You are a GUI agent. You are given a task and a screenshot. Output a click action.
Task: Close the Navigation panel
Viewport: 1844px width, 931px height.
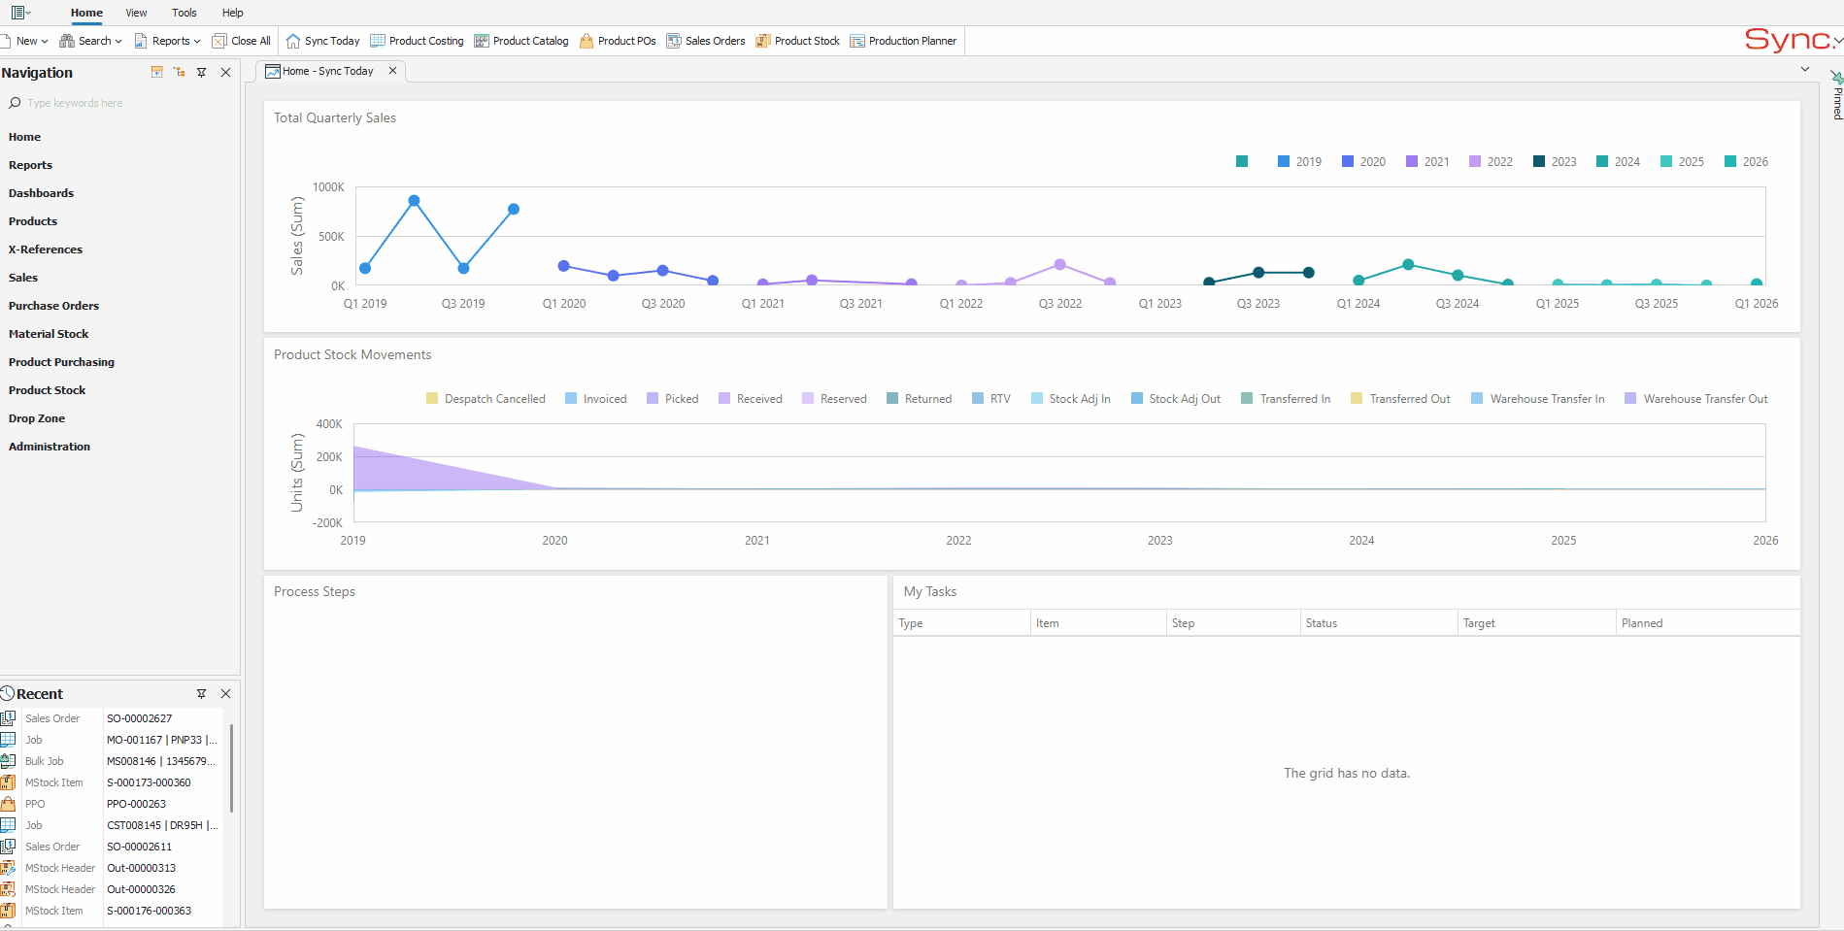(226, 72)
